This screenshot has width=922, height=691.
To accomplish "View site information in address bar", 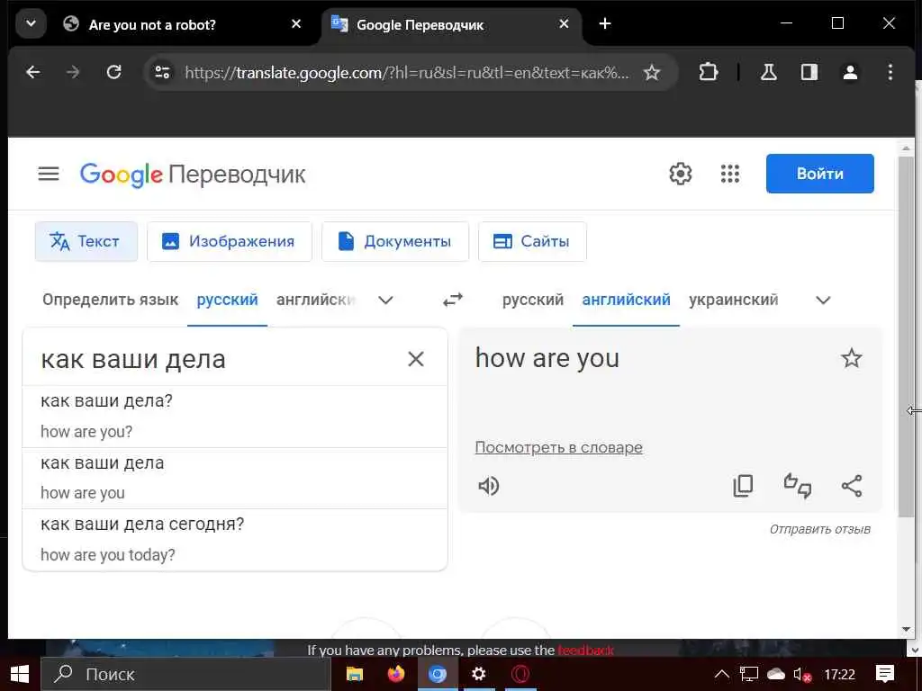I will point(162,72).
